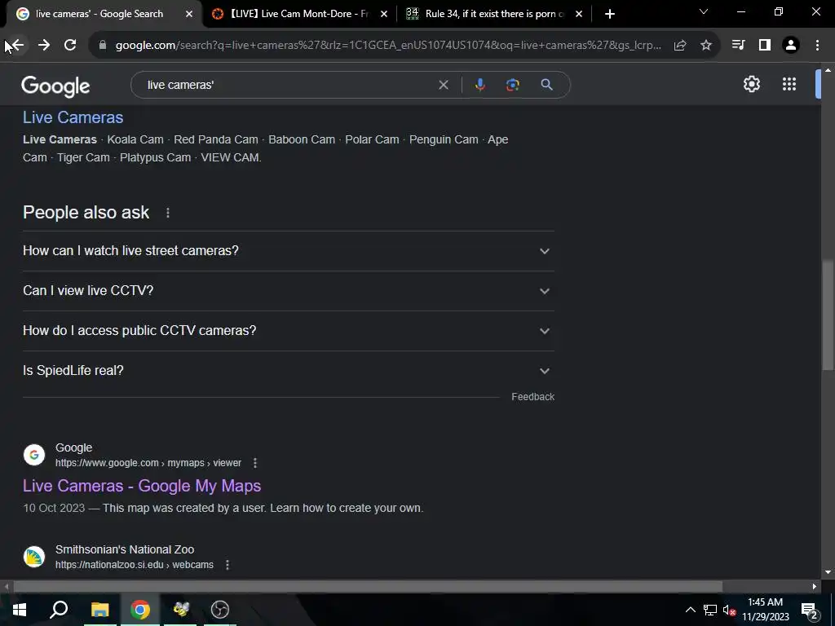
Task: Bookmark this page with star icon
Action: (706, 46)
